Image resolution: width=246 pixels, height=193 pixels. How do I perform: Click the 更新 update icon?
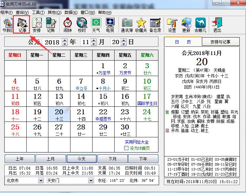point(186,25)
